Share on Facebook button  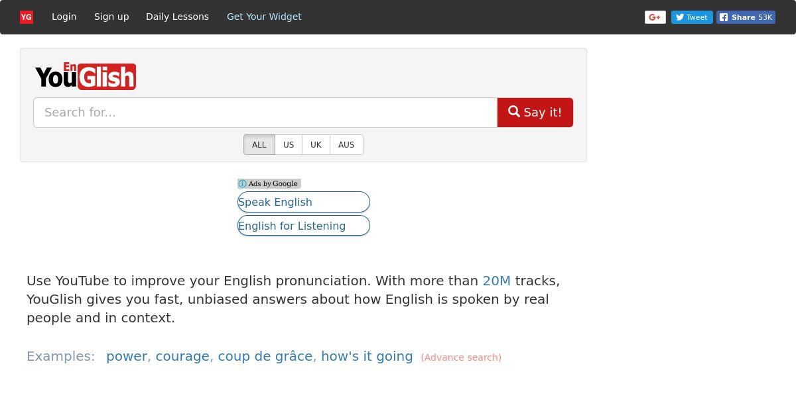(746, 17)
